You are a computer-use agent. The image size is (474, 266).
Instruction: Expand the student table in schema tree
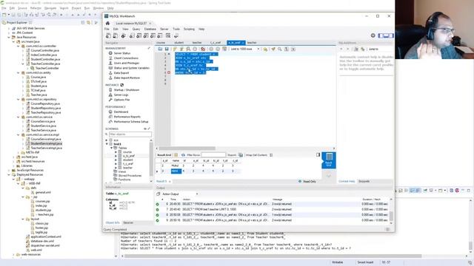(116, 160)
